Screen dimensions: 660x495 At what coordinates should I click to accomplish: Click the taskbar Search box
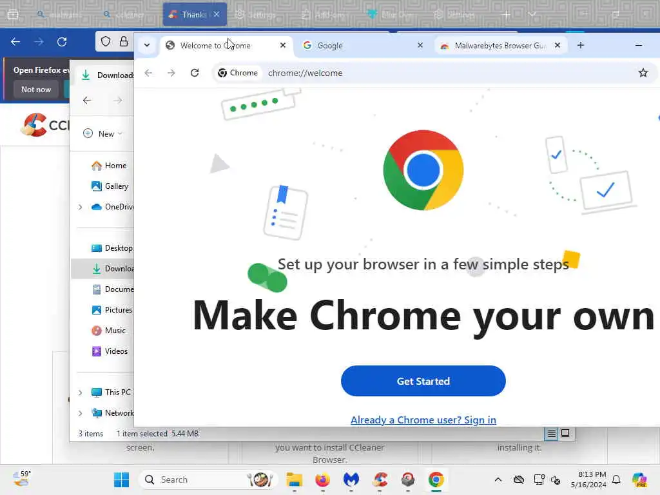pyautogui.click(x=208, y=480)
